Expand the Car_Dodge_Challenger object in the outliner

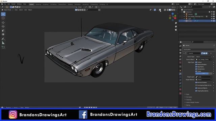[184, 16]
